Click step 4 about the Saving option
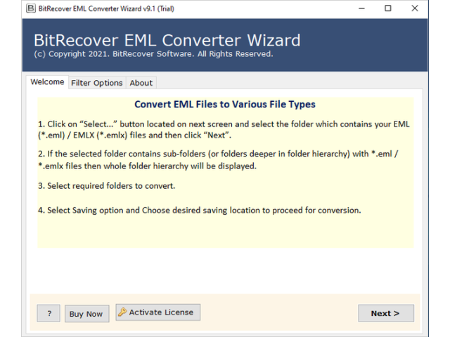The height and width of the screenshot is (337, 450). [x=199, y=211]
